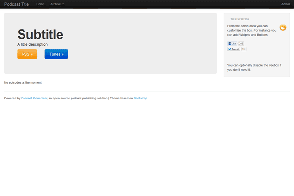This screenshot has height=196, width=294.
Task: Open the Podcast Generator link
Action: (34, 98)
